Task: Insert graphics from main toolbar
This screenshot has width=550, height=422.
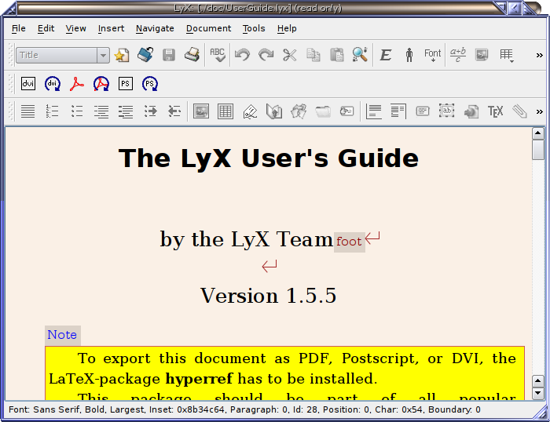Action: [x=482, y=55]
